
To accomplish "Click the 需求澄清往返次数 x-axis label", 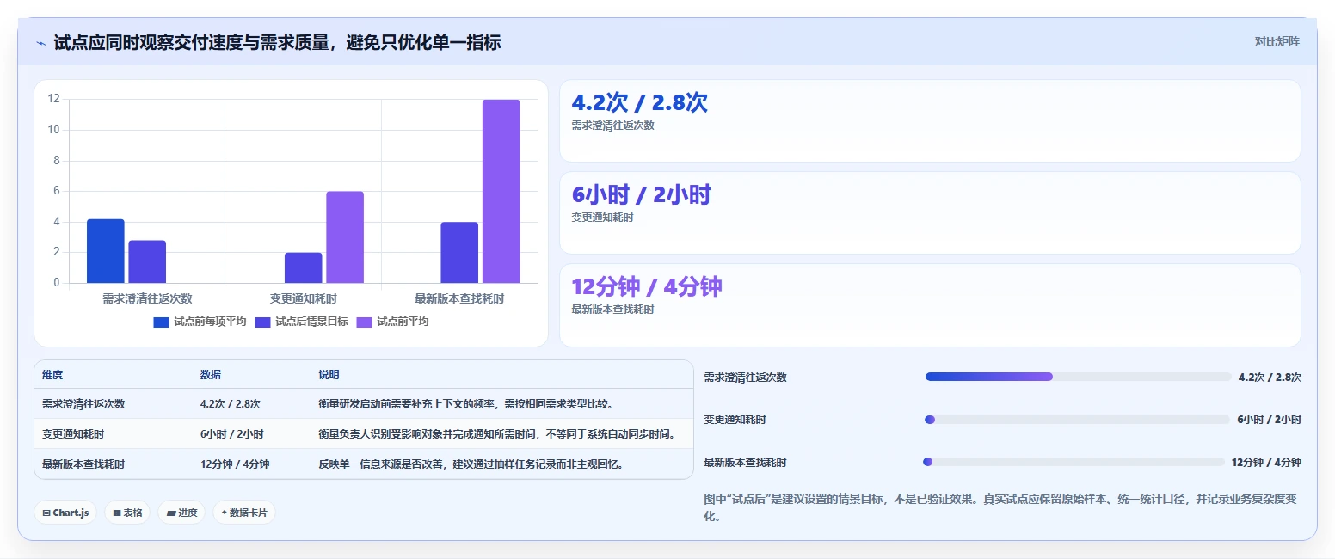I will (147, 298).
